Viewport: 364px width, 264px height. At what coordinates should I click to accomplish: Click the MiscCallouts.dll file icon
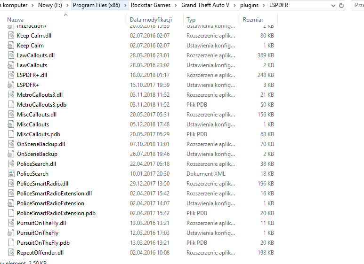tap(11, 115)
